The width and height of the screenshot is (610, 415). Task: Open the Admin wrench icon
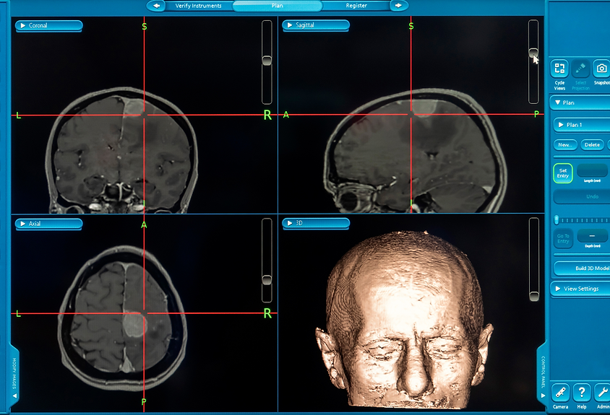(602, 392)
